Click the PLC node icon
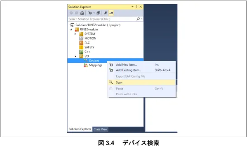The width and height of the screenshot is (249, 149). (x=81, y=43)
